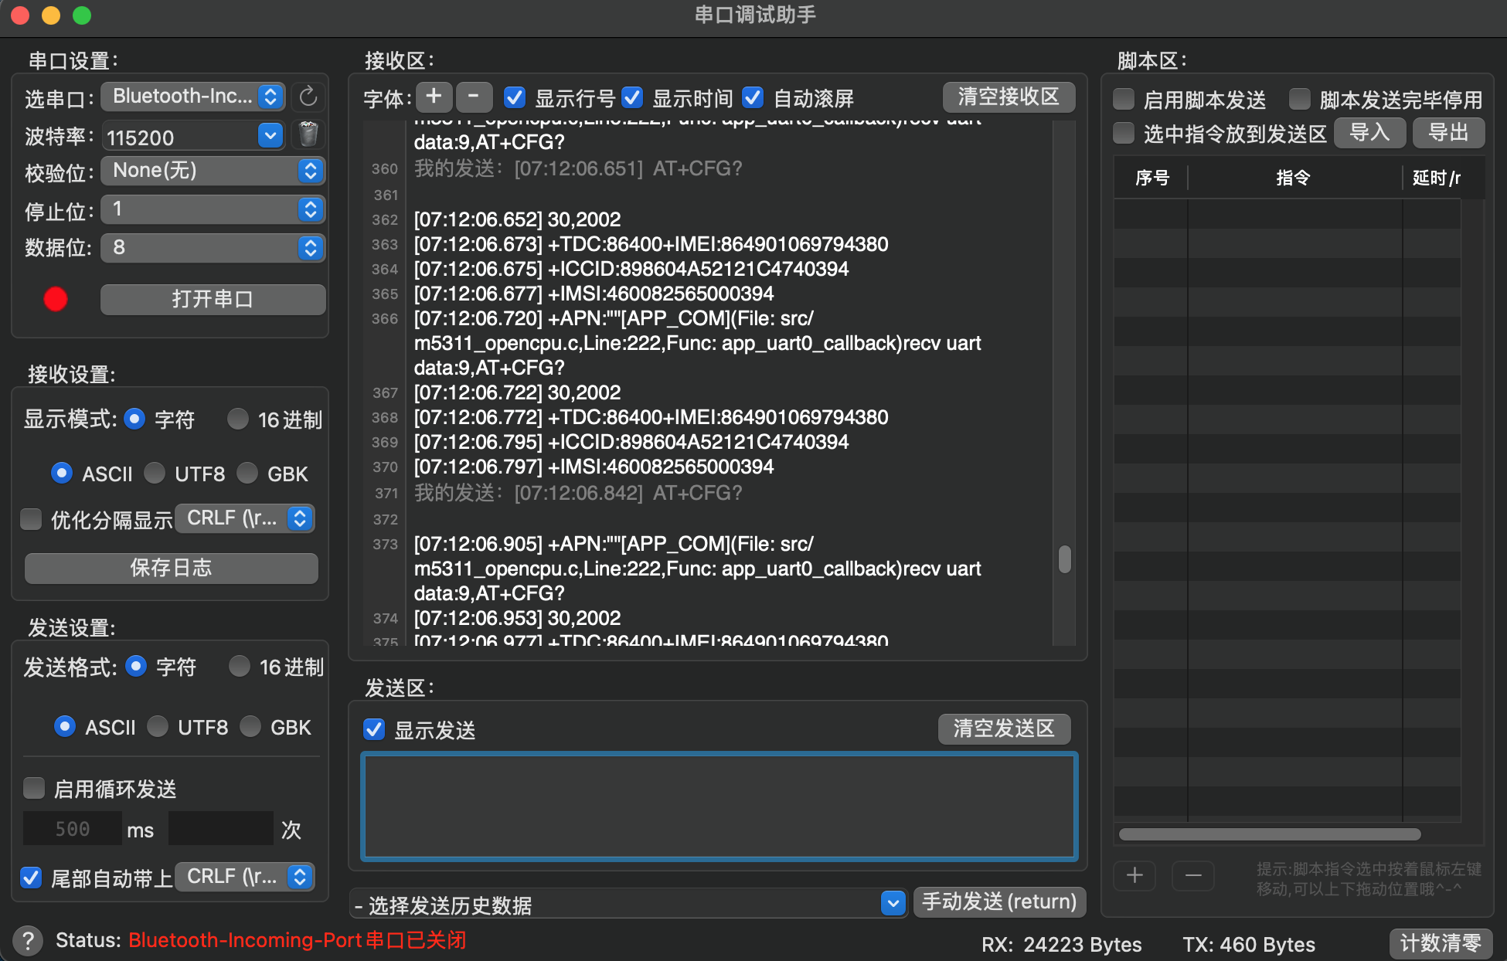Open the serial port Bluetooth-Inc dropdown
This screenshot has height=961, width=1507.
[193, 97]
